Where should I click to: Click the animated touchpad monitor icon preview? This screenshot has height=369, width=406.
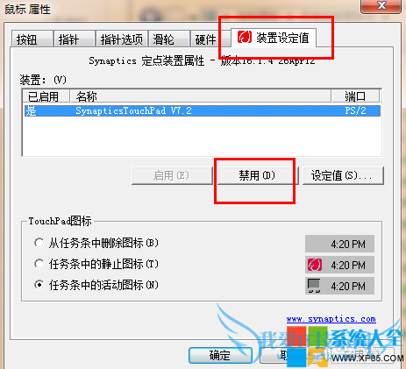pos(314,286)
